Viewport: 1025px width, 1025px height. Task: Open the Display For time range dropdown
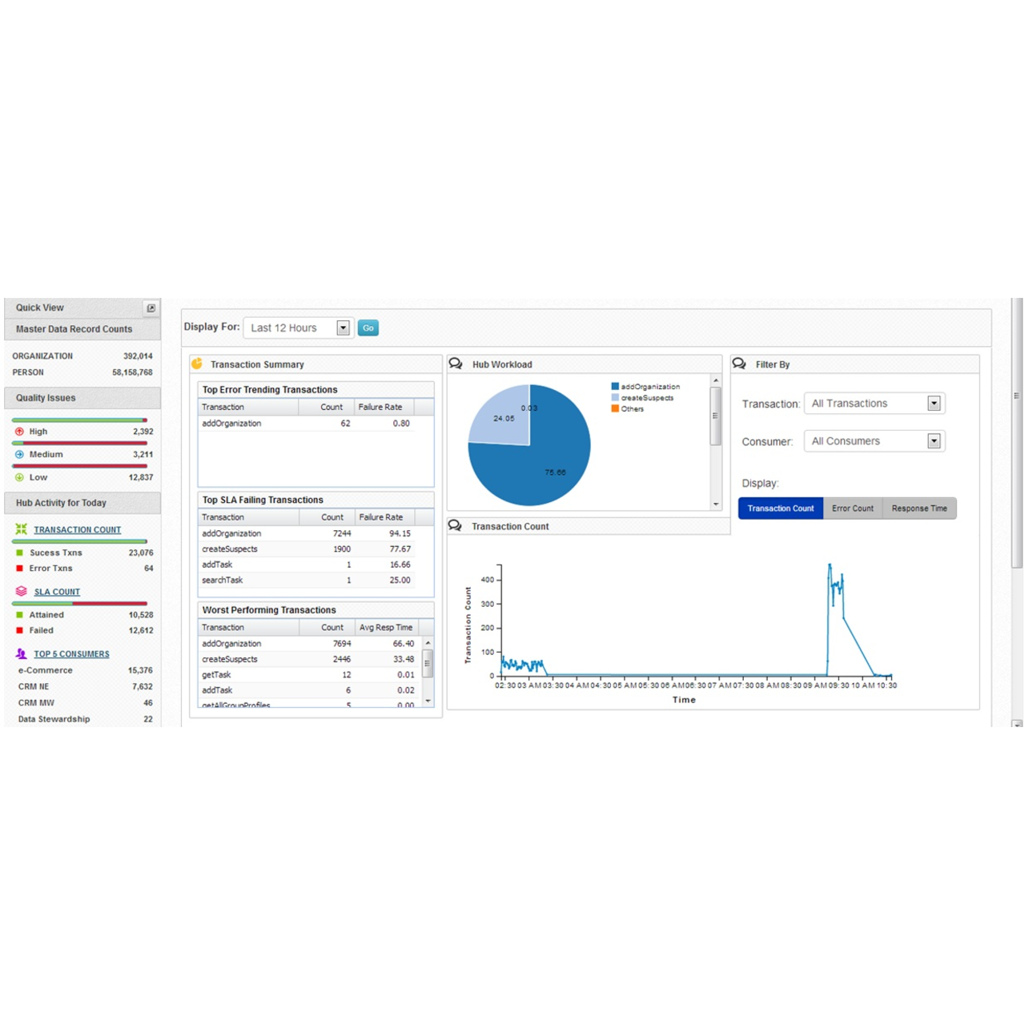click(343, 328)
